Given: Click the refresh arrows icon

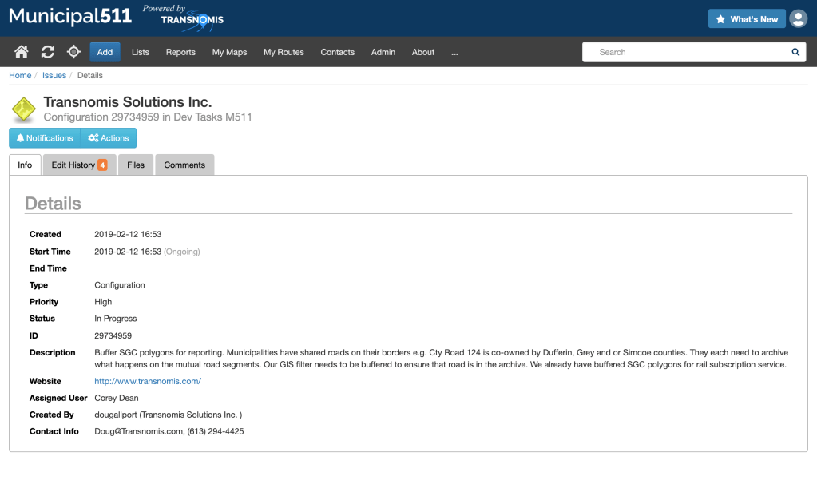Looking at the screenshot, I should point(48,52).
